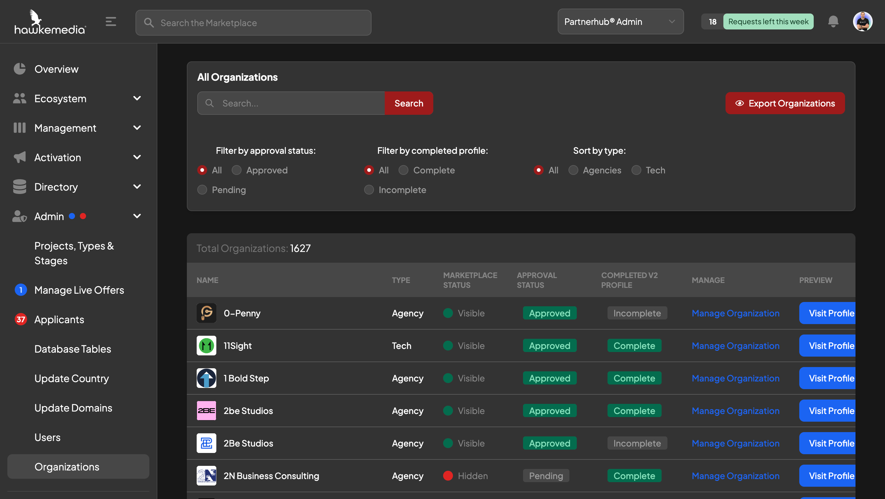Viewport: 885px width, 499px height.
Task: Open Manage Live Offers
Action: click(79, 290)
